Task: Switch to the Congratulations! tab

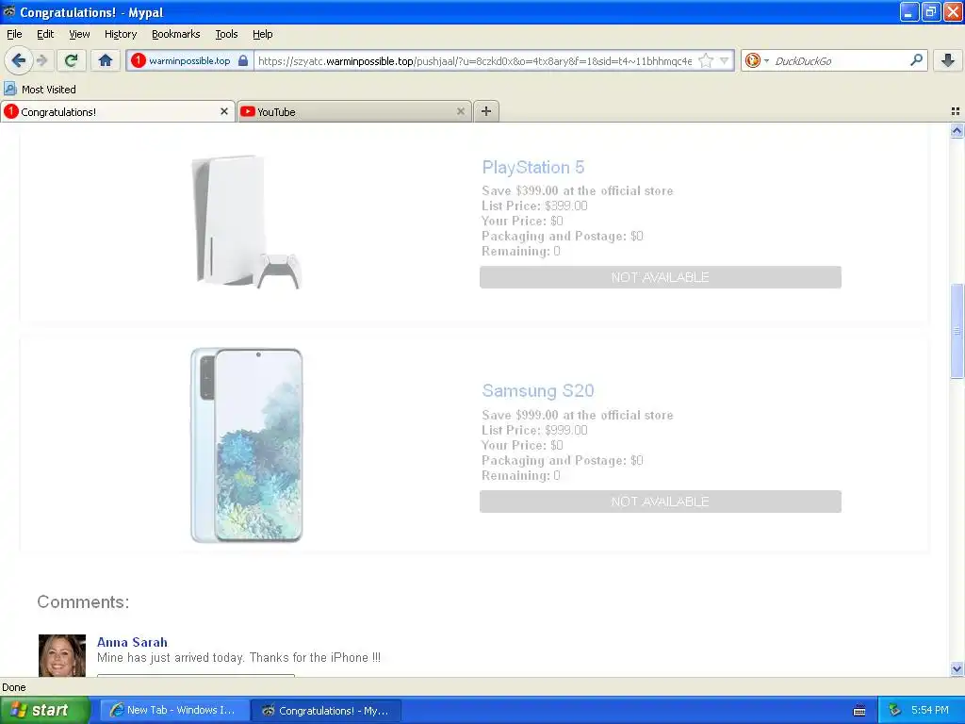Action: tap(117, 111)
